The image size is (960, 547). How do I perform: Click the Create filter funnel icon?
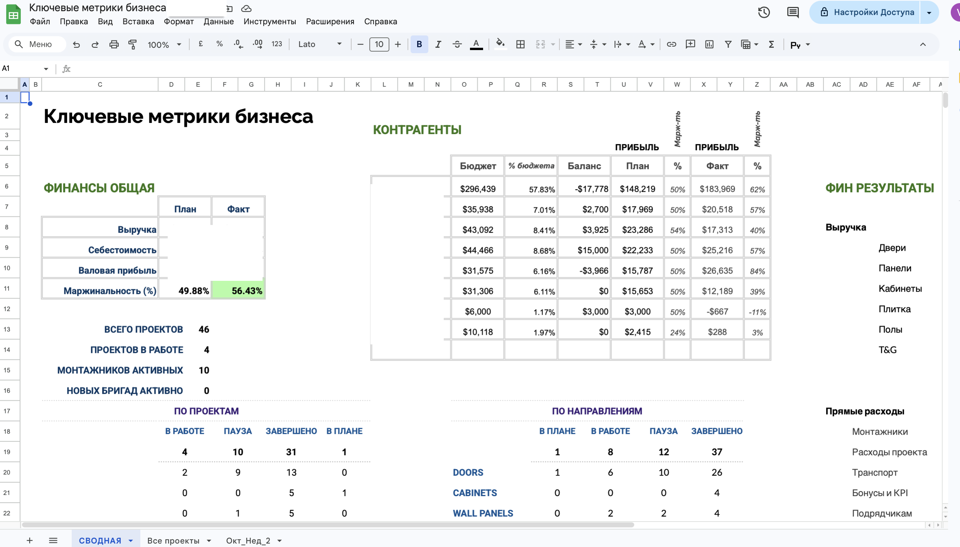click(728, 44)
